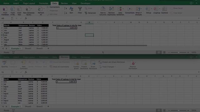Open the AZ Sort dialog
The width and height of the screenshot is (200, 112).
(71, 10)
